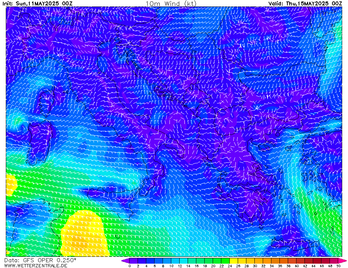Open the WWW.WETTERZENTRALE.DE link text

coord(36,265)
